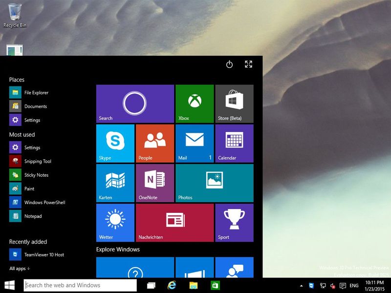Open the help question mark tile
Viewport: 391px width, 293px height.
click(x=135, y=267)
